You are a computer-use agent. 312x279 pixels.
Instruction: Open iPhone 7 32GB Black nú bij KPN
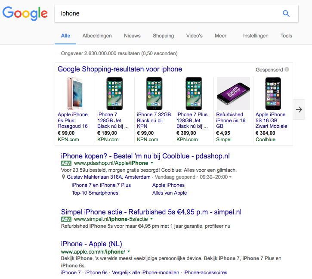point(154,120)
